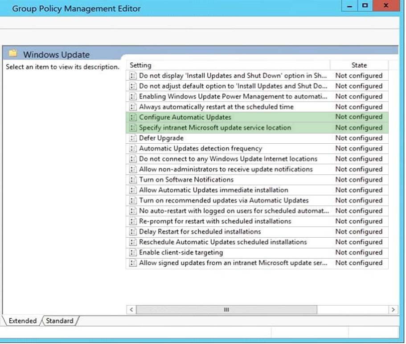Image resolution: width=406 pixels, height=344 pixels.
Task: Click the Not configured state of Defer Upgrade
Action: 359,138
